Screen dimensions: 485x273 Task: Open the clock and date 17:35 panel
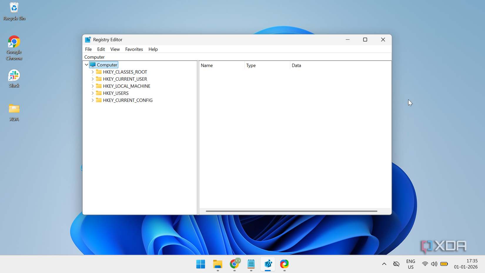pyautogui.click(x=466, y=264)
